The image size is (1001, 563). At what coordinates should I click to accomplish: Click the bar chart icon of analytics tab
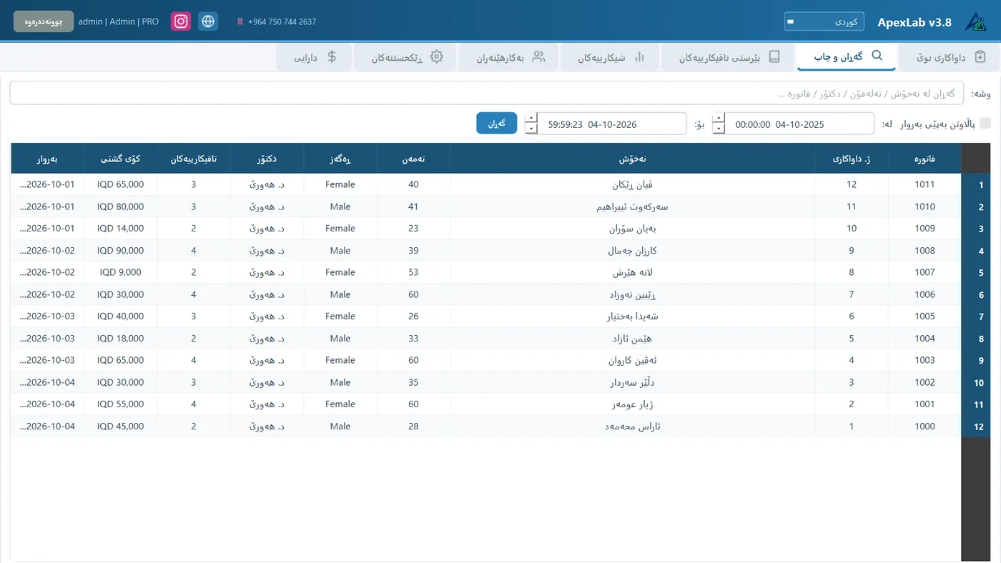coord(639,56)
